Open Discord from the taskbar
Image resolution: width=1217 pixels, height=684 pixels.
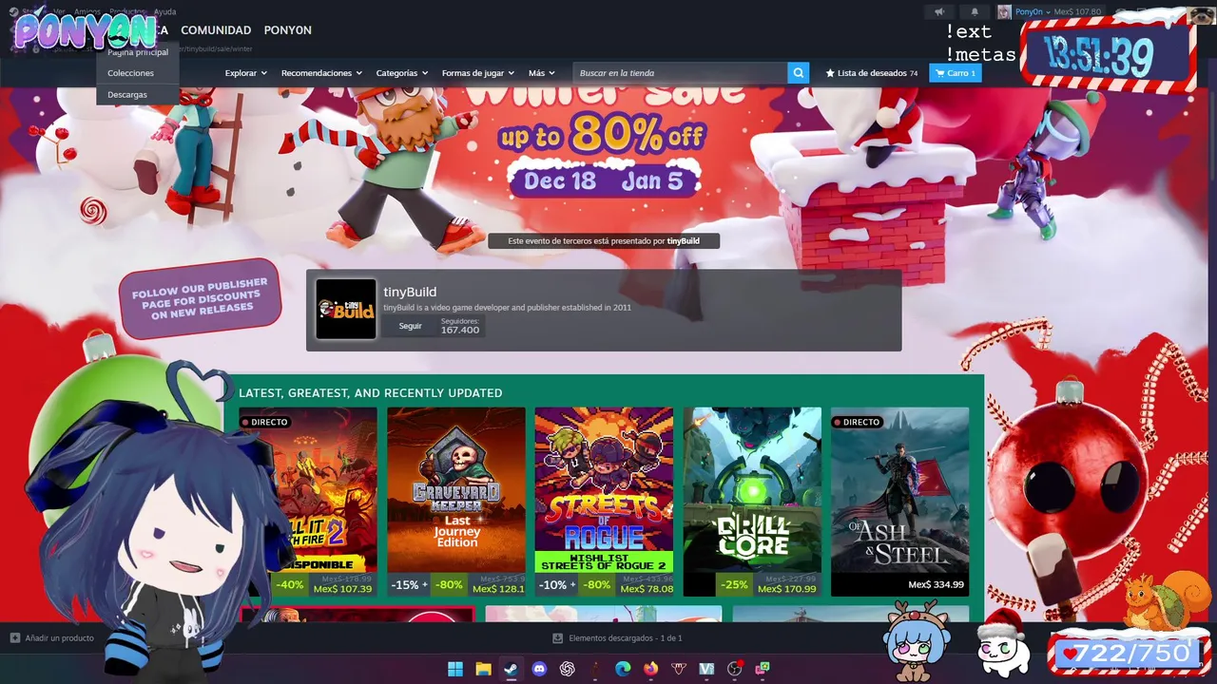point(539,669)
